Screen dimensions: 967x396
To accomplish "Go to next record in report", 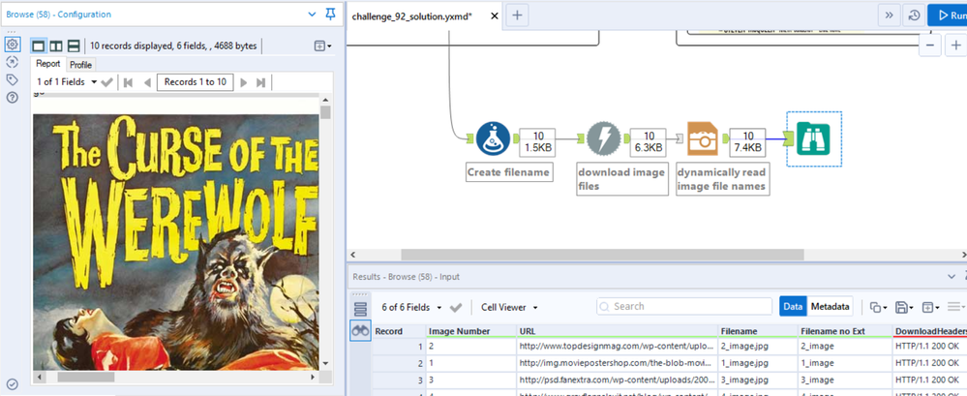I will point(244,82).
